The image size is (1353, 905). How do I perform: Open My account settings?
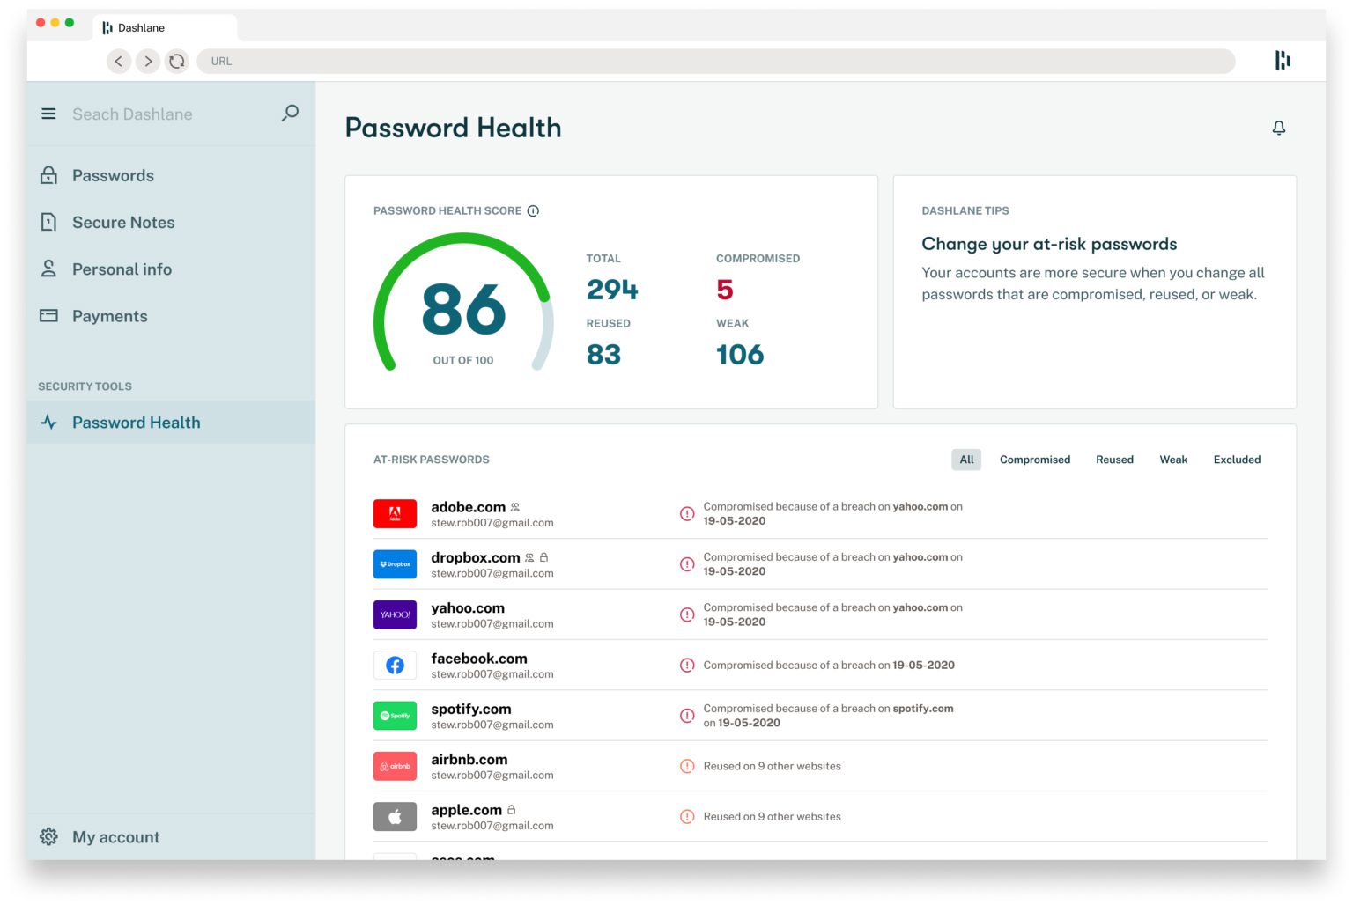point(115,836)
